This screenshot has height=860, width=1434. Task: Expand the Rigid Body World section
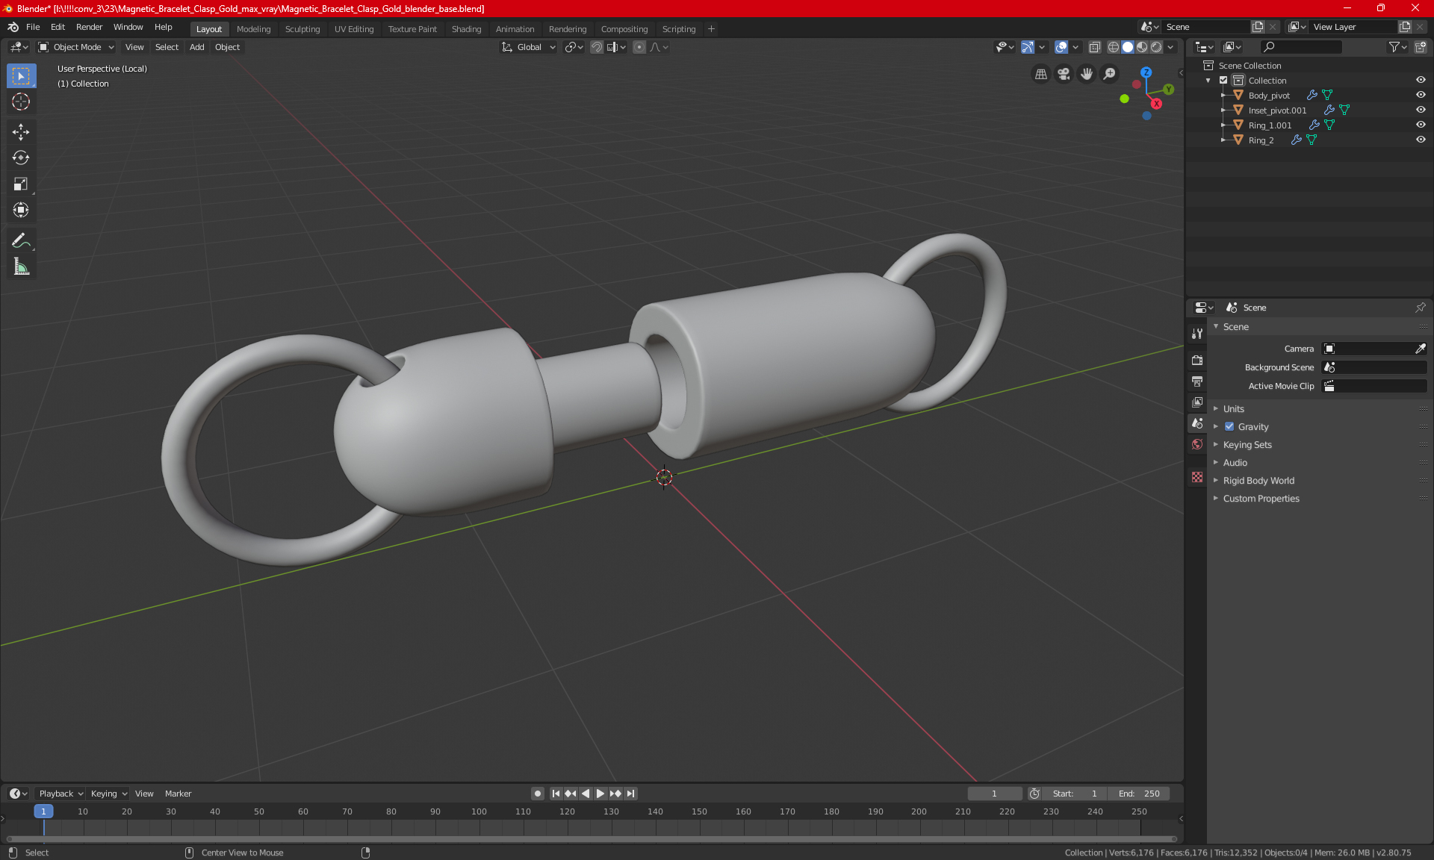pyautogui.click(x=1258, y=481)
